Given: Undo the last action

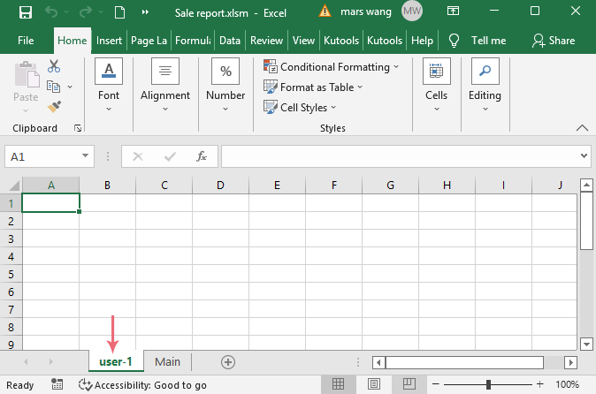Looking at the screenshot, I should 51,12.
